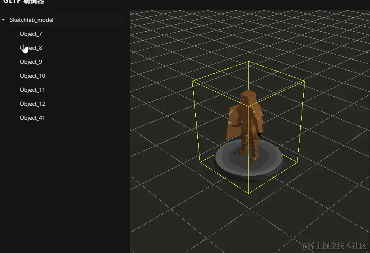
Task: Select Object_11 in the tree
Action: pos(32,90)
